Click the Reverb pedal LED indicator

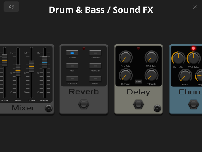(84, 48)
